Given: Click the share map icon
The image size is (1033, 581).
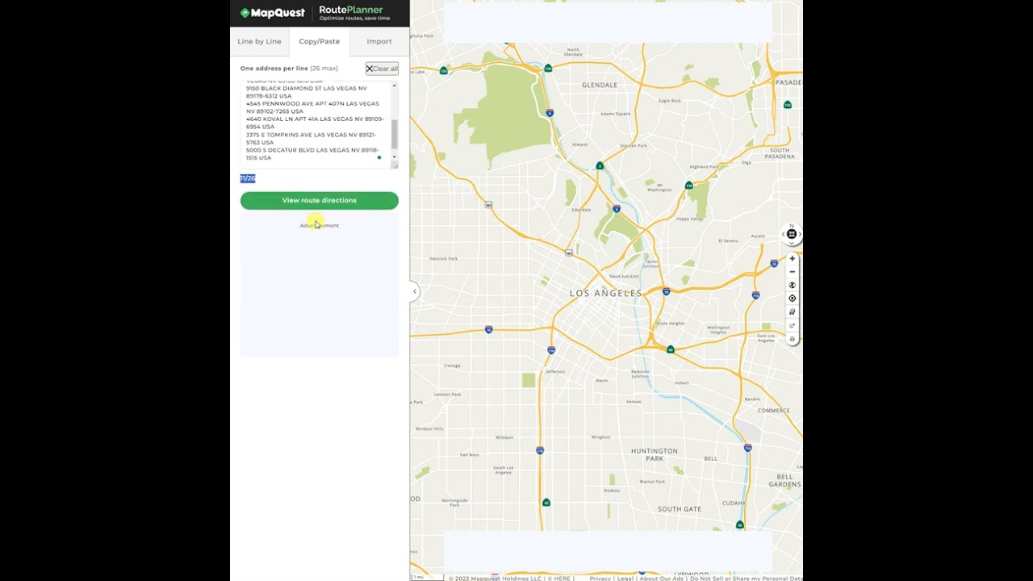Looking at the screenshot, I should [x=792, y=325].
